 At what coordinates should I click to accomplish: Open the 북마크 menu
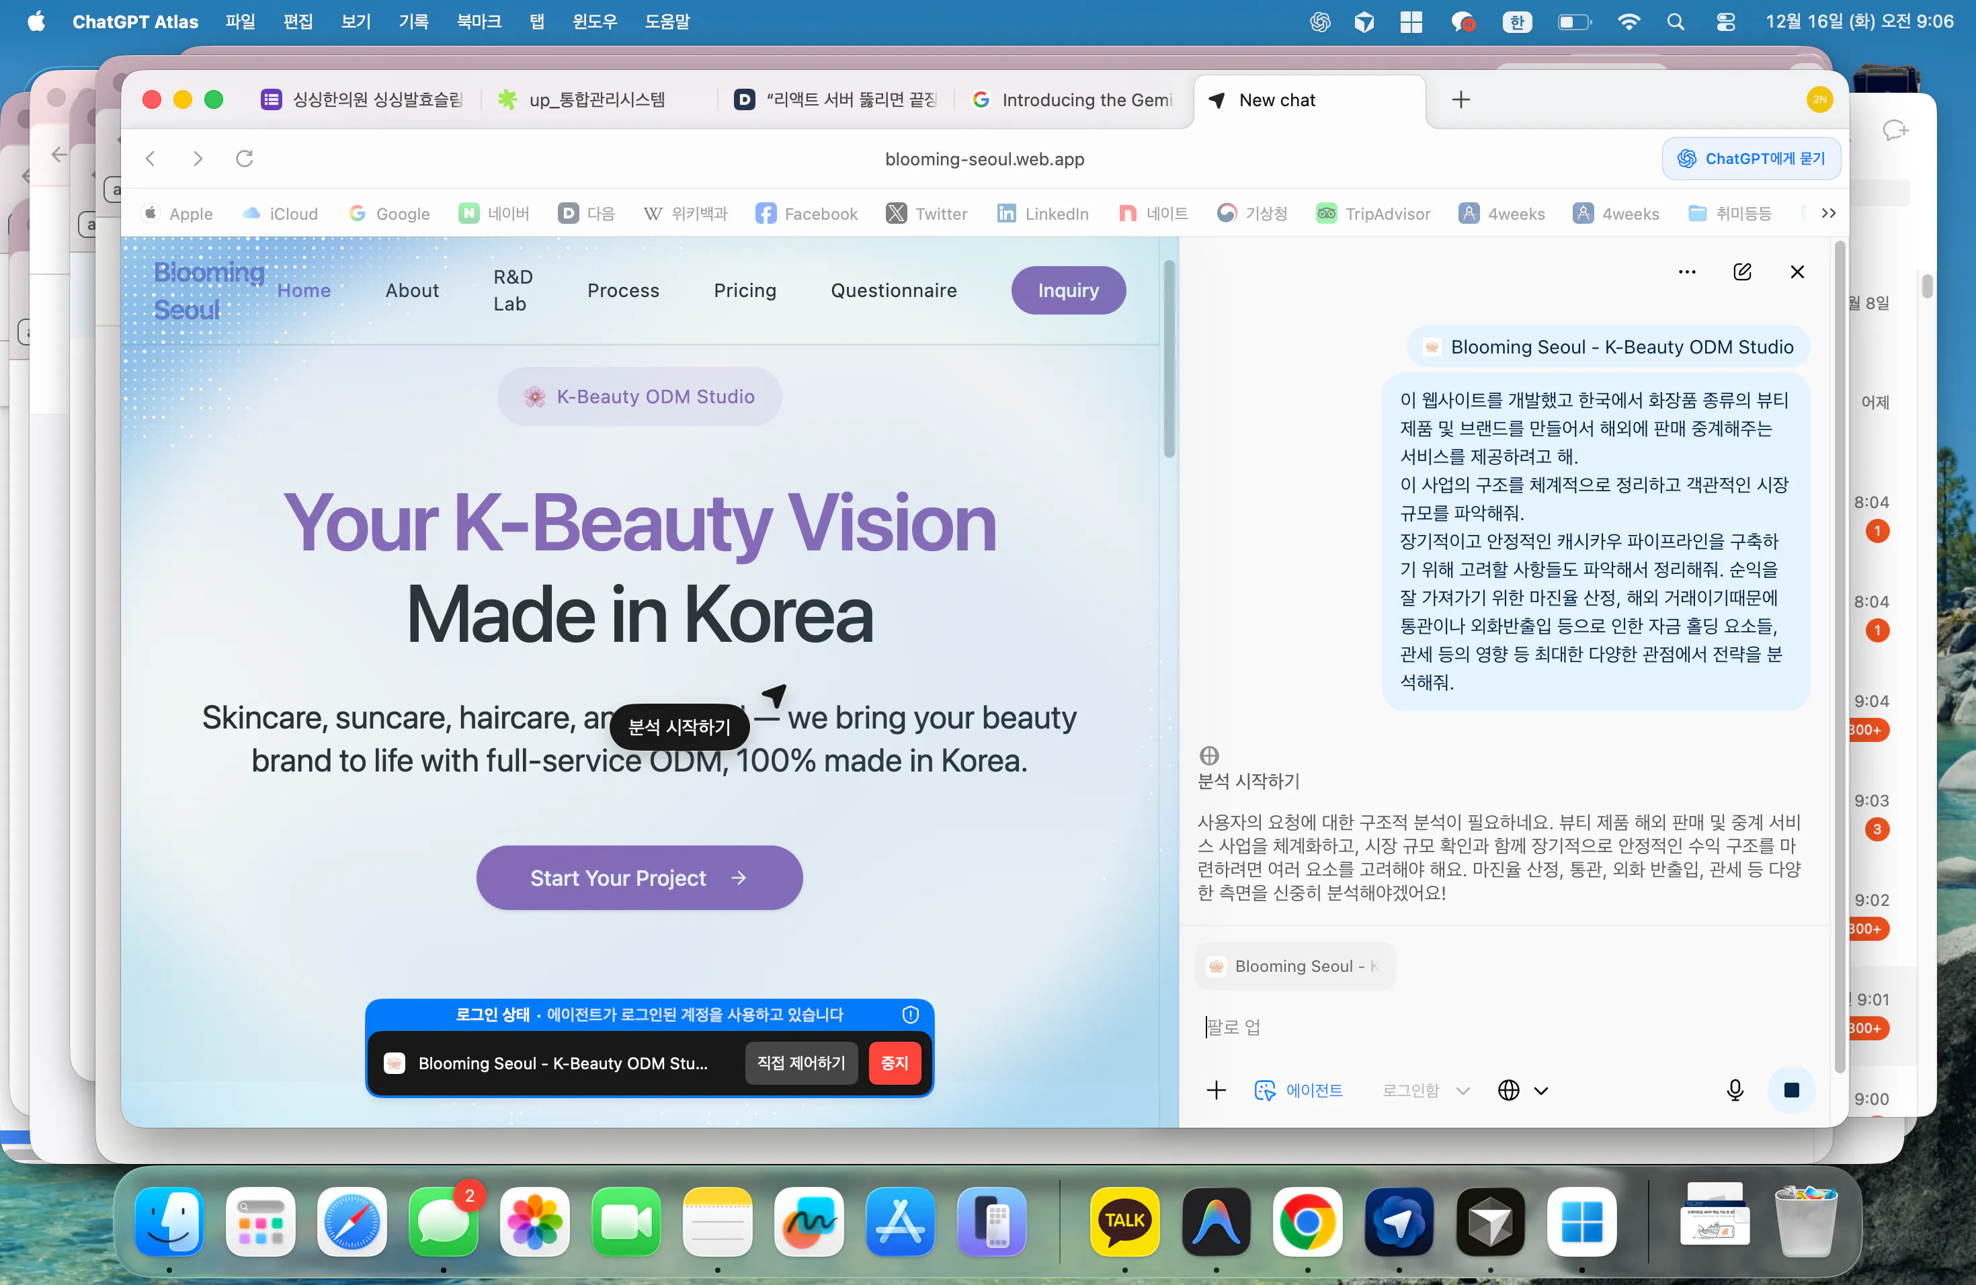pyautogui.click(x=479, y=22)
